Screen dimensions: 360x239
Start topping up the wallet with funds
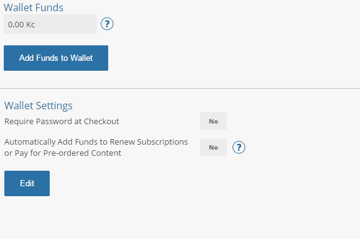(x=56, y=58)
